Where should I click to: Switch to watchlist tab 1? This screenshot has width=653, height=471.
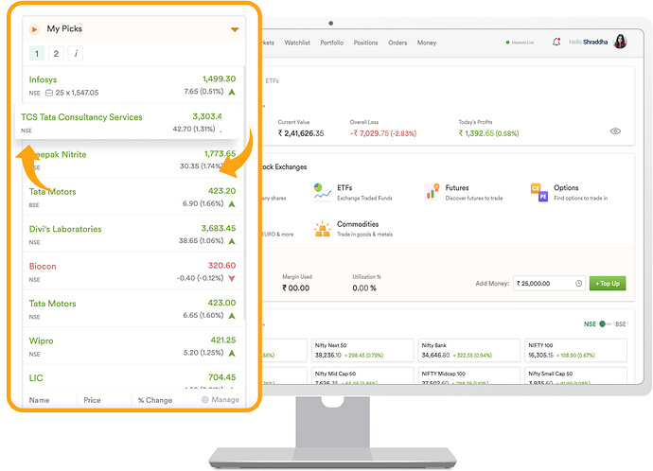[37, 53]
